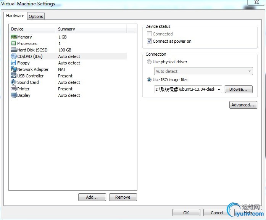The image size is (266, 220).
Task: Click the NAT network summary value
Action: [62, 69]
